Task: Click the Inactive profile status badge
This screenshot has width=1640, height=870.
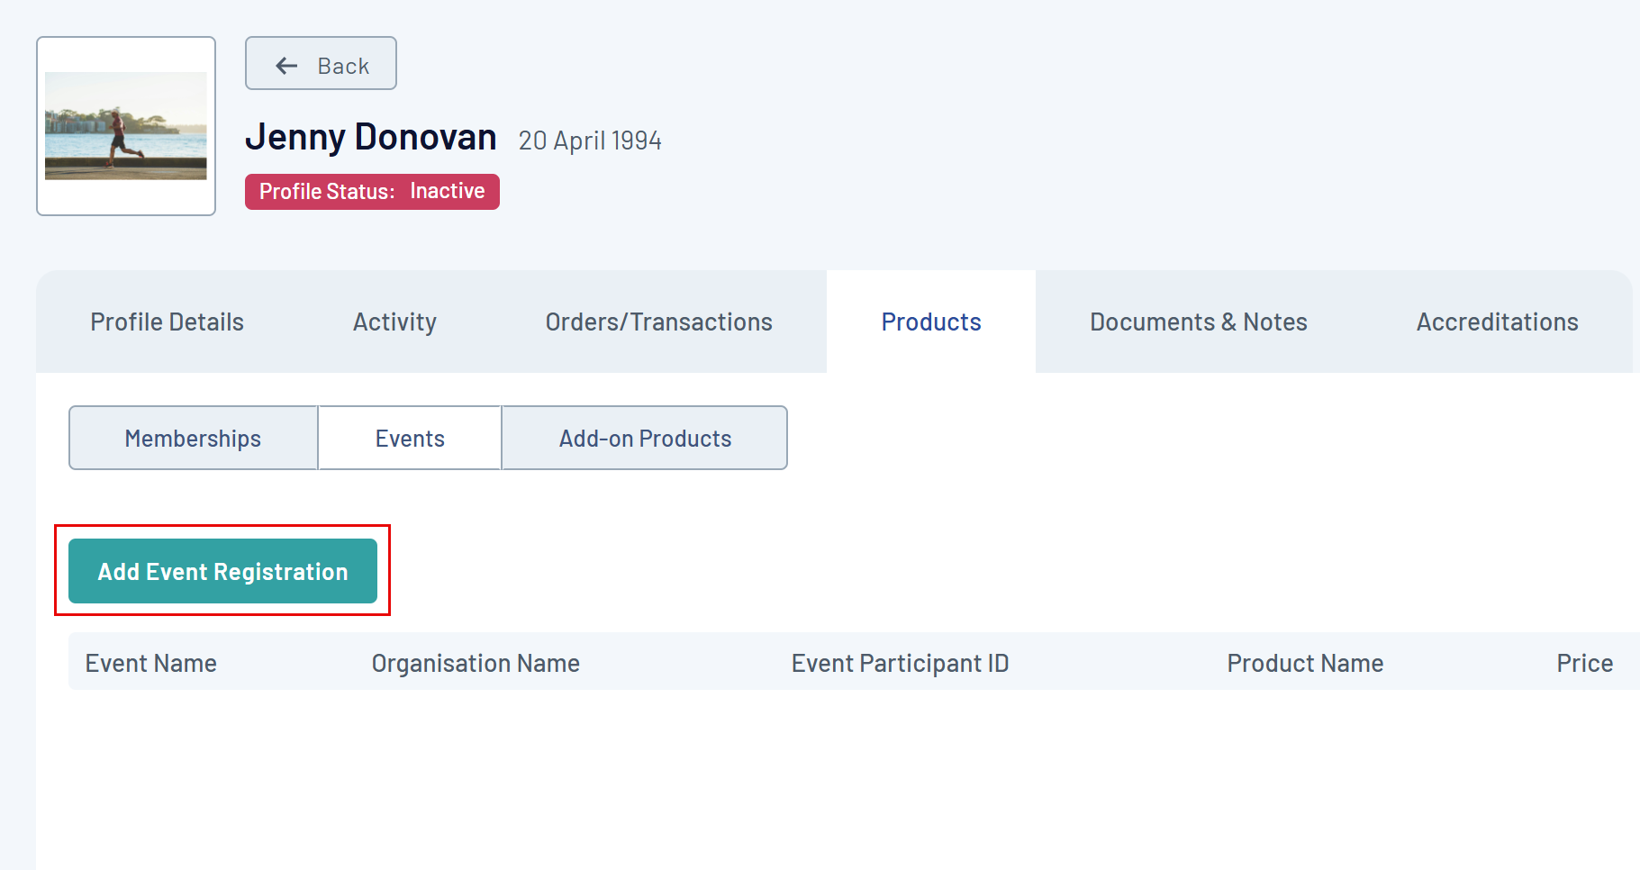Action: click(x=372, y=192)
